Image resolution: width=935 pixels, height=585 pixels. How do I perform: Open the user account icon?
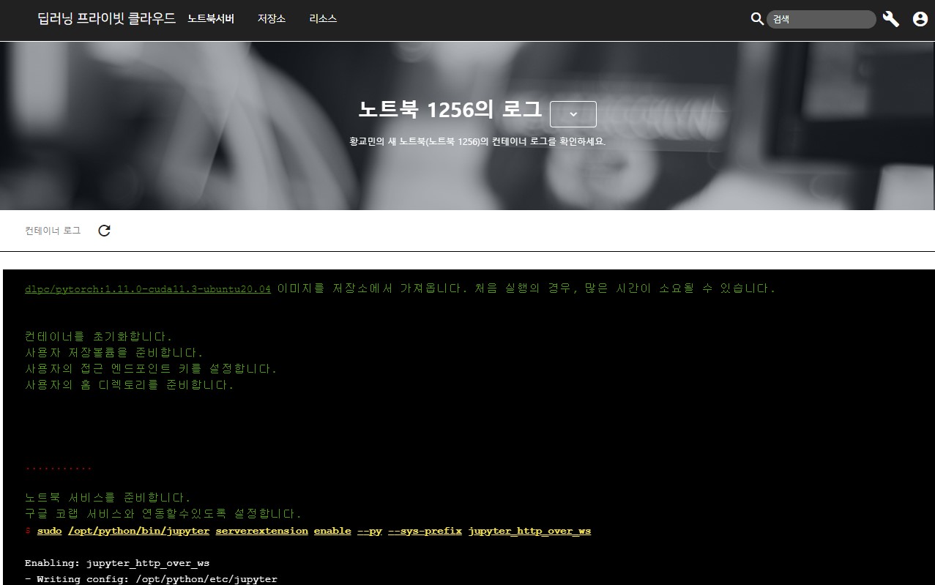coord(920,19)
